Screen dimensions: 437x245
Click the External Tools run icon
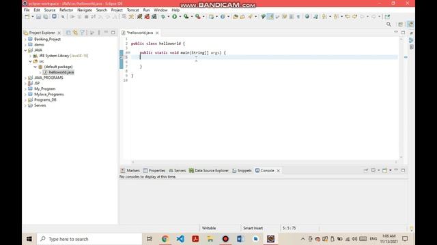(198, 16)
